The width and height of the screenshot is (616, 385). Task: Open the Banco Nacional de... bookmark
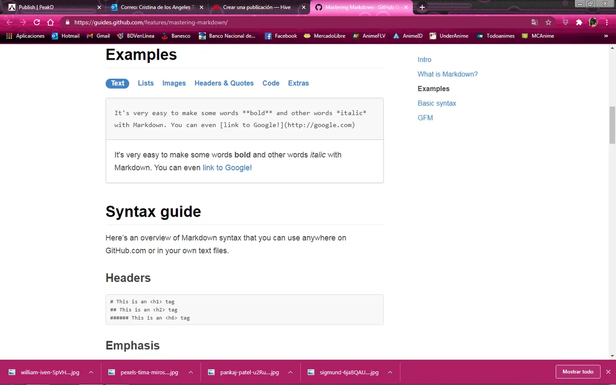[x=227, y=36]
